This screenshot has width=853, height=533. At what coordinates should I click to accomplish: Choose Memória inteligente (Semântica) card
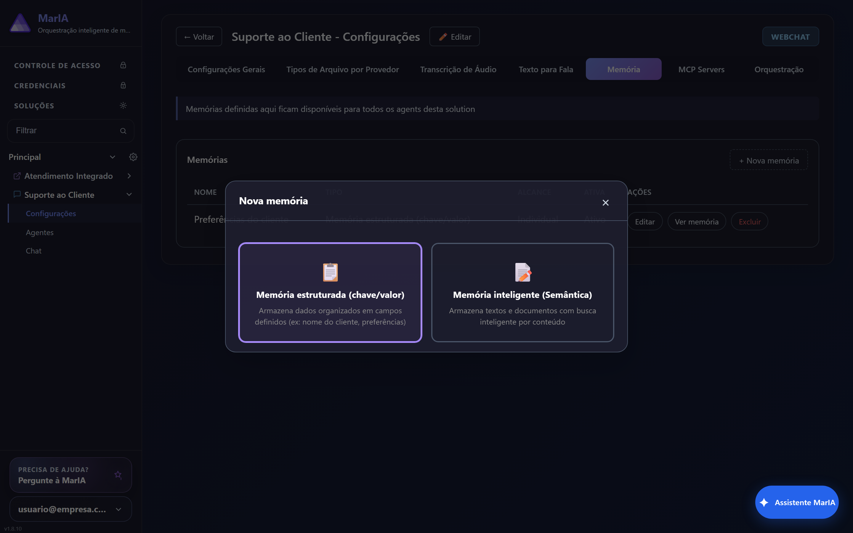click(523, 292)
